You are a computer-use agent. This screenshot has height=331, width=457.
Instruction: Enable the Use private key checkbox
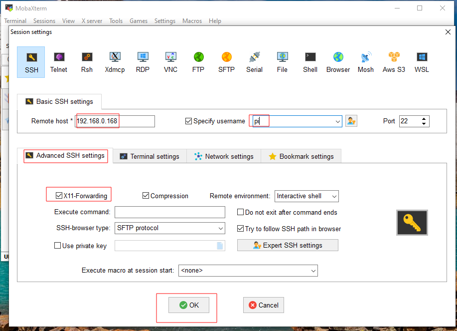click(x=57, y=246)
